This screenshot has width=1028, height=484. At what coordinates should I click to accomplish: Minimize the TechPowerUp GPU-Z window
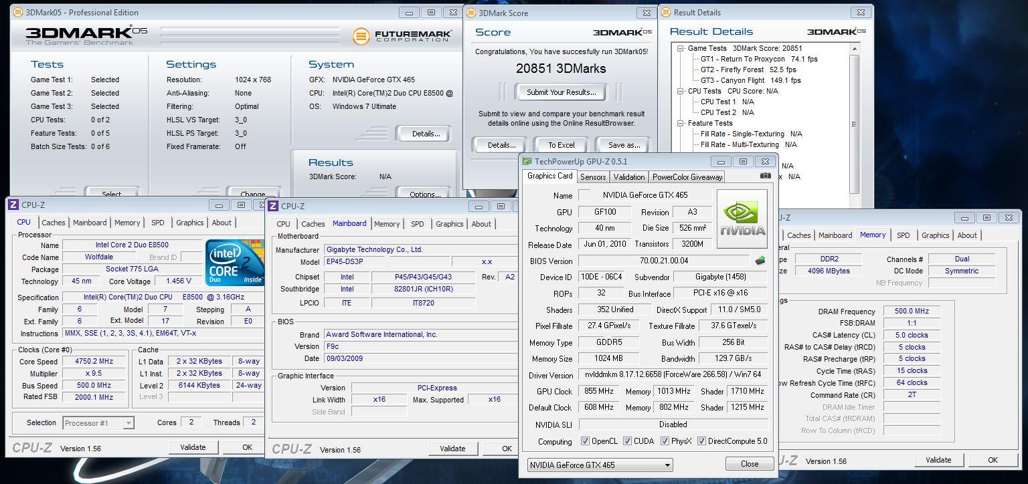pos(721,162)
